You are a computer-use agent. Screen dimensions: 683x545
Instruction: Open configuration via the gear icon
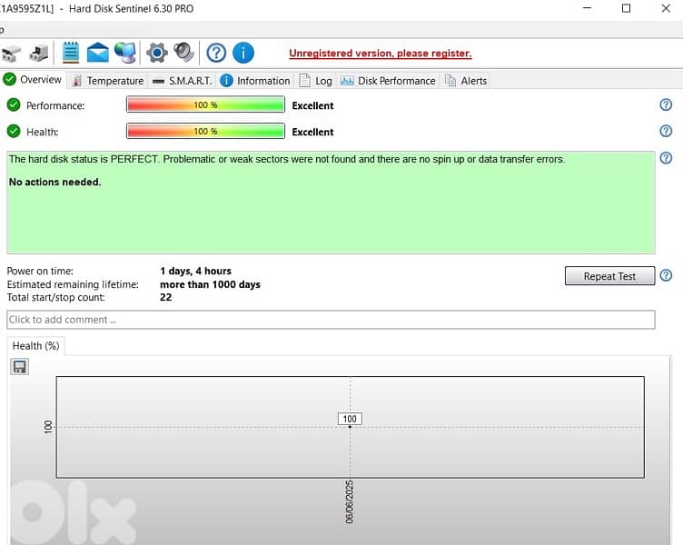pyautogui.click(x=157, y=53)
